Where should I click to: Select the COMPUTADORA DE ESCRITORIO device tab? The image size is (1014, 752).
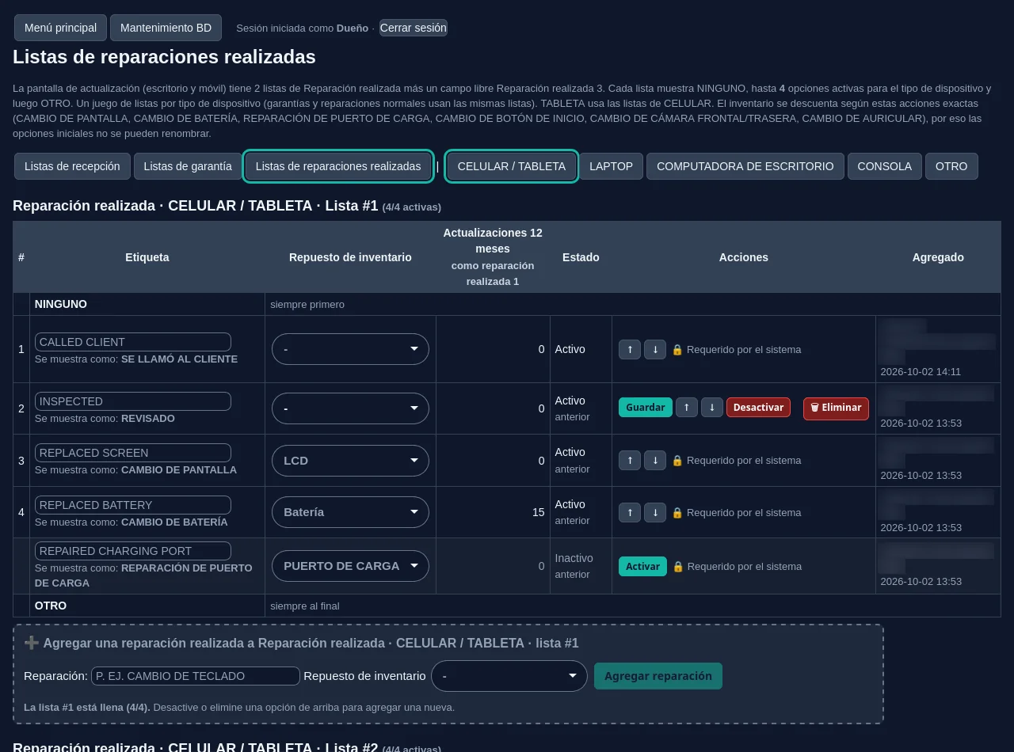pyautogui.click(x=745, y=166)
